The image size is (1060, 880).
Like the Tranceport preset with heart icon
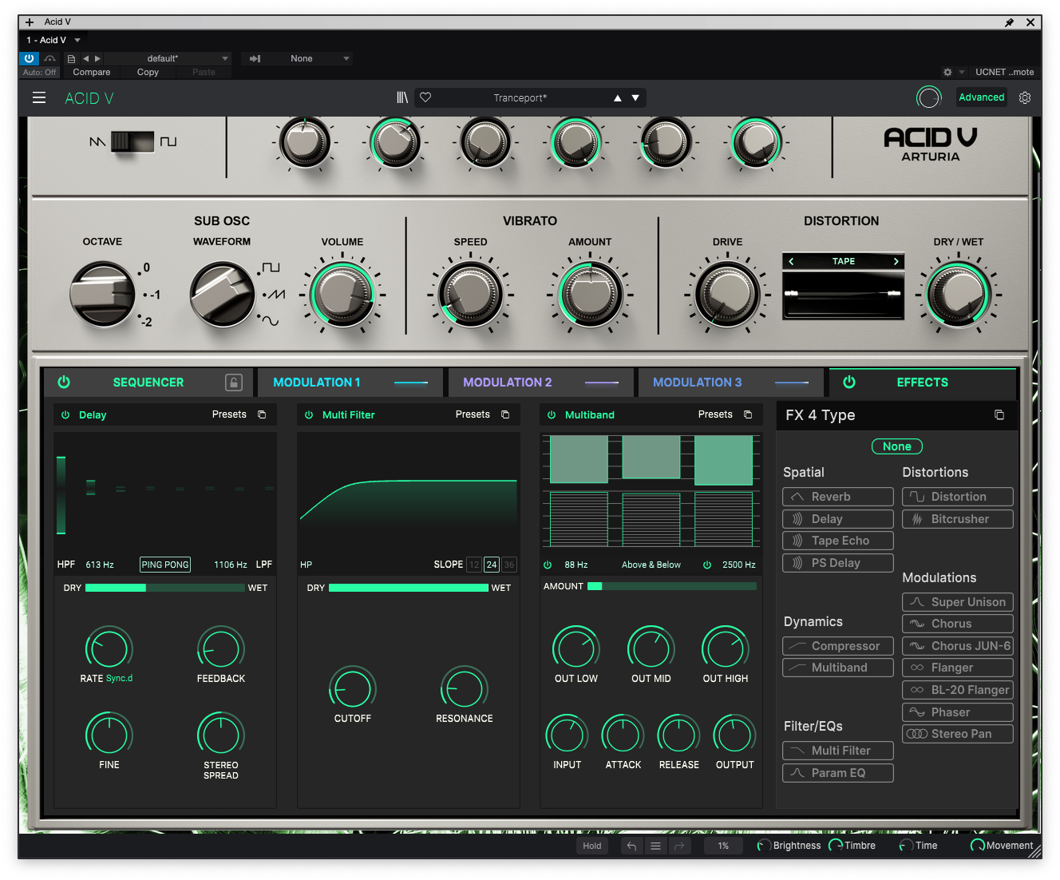coord(425,97)
